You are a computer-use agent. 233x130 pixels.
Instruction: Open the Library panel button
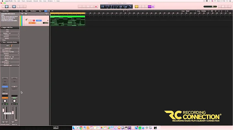coord(3,7)
